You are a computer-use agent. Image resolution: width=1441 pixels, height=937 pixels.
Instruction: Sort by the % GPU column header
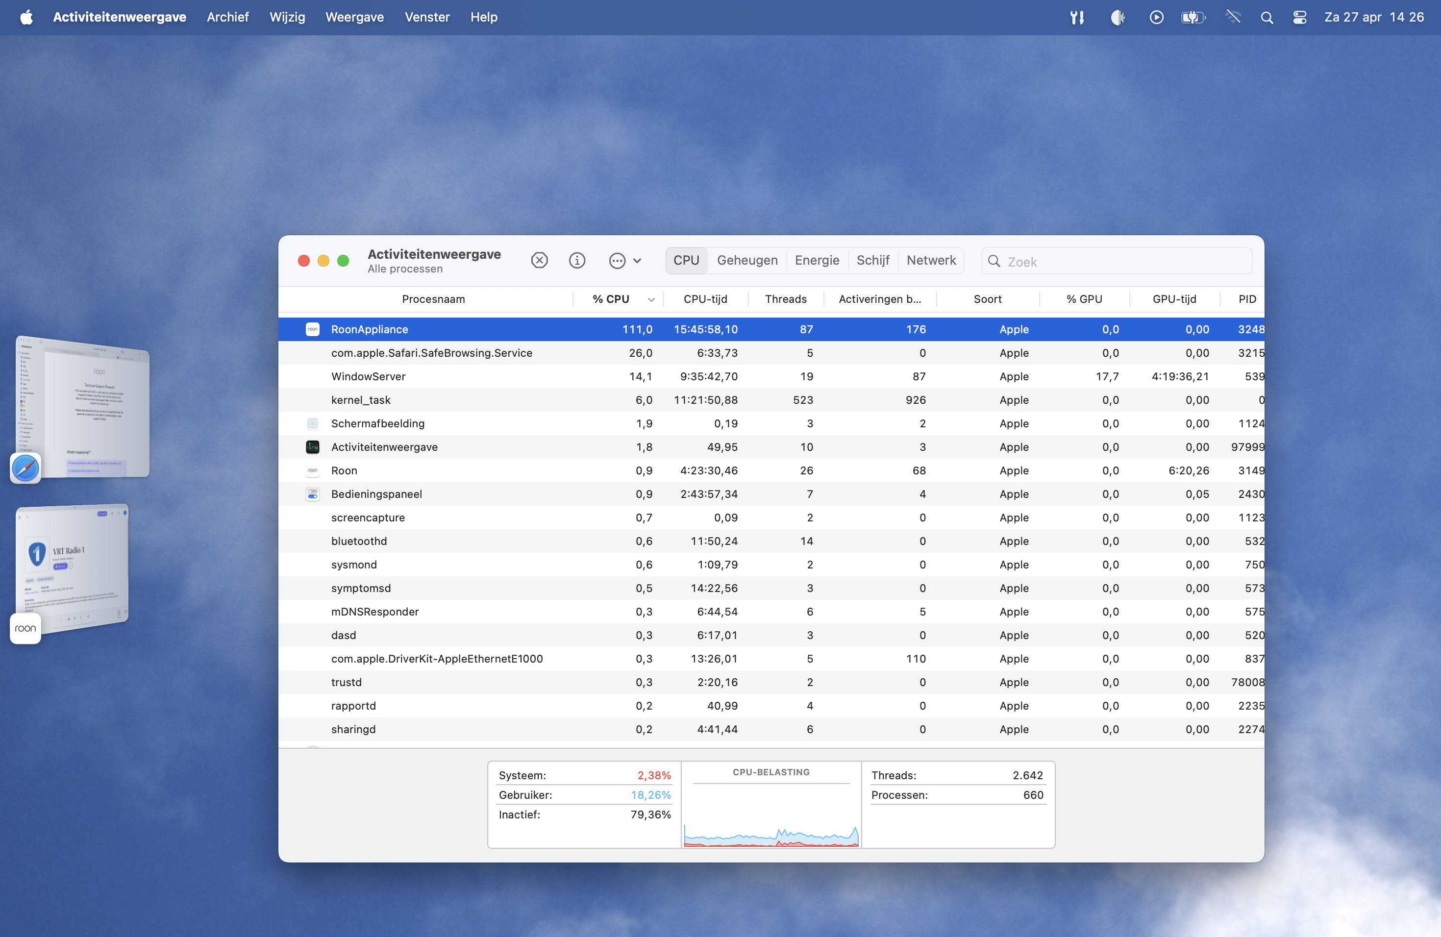1084,299
